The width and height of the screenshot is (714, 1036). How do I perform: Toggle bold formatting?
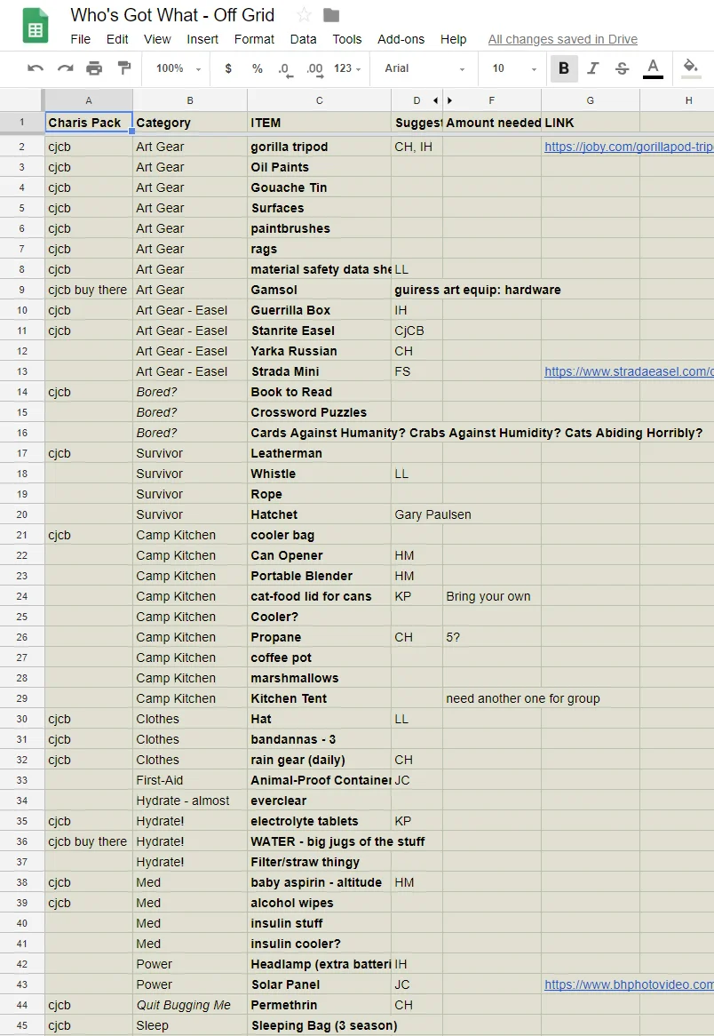coord(564,68)
